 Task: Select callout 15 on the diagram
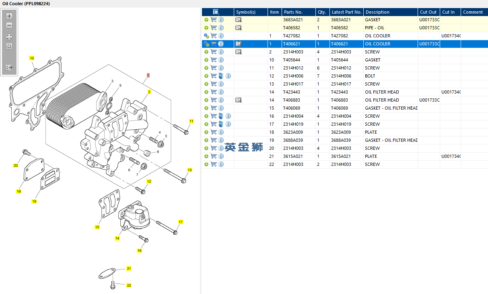point(97,227)
